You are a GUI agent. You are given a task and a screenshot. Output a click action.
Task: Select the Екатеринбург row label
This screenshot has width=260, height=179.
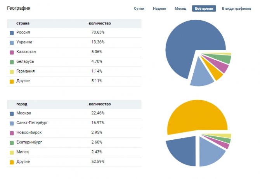tap(29, 142)
